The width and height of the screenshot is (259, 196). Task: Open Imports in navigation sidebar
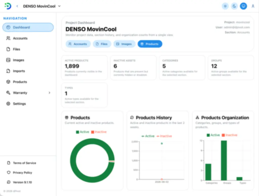[28, 71]
